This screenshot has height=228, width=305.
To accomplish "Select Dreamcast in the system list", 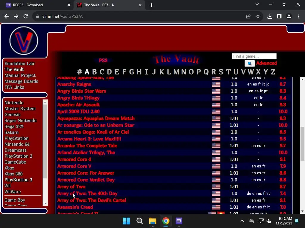I will 15,150.
